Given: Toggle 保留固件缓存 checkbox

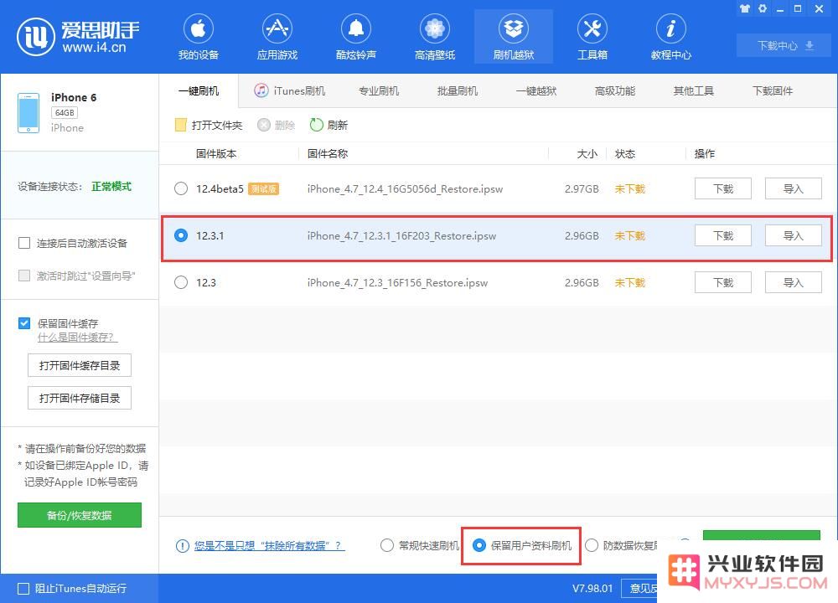Looking at the screenshot, I should pyautogui.click(x=24, y=323).
